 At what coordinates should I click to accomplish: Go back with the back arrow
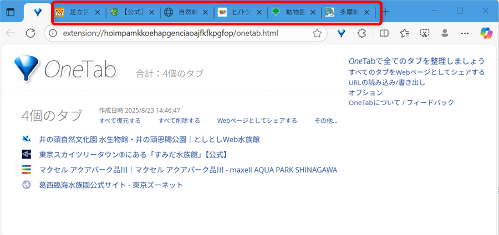[x=11, y=33]
